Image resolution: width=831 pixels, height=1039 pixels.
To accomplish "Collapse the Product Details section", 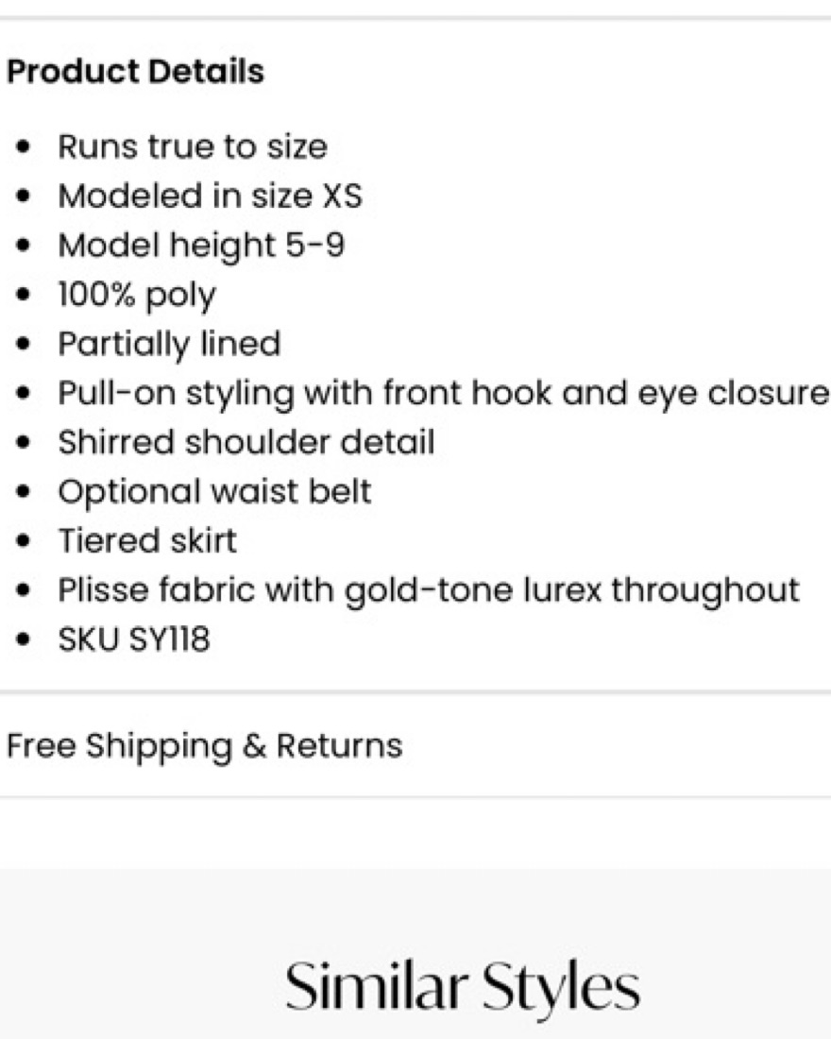I will click(135, 72).
